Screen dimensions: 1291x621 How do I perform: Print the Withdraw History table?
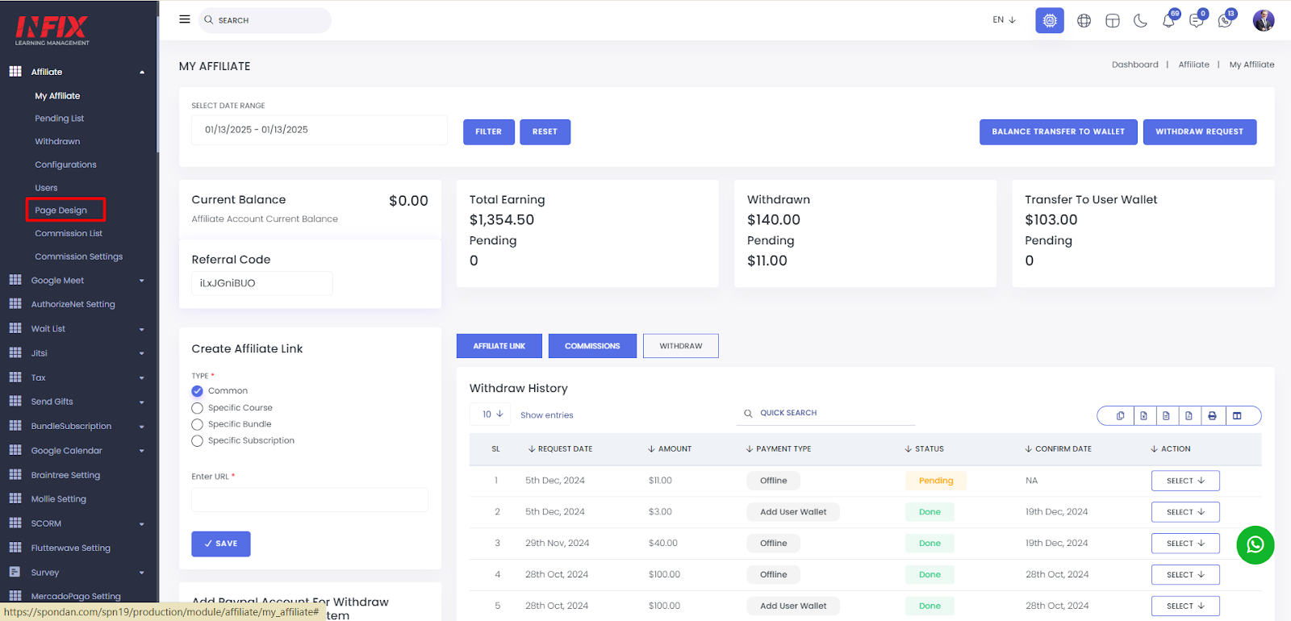[1212, 416]
